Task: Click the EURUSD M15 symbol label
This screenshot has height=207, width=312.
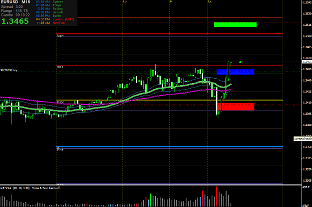Action: pos(15,2)
